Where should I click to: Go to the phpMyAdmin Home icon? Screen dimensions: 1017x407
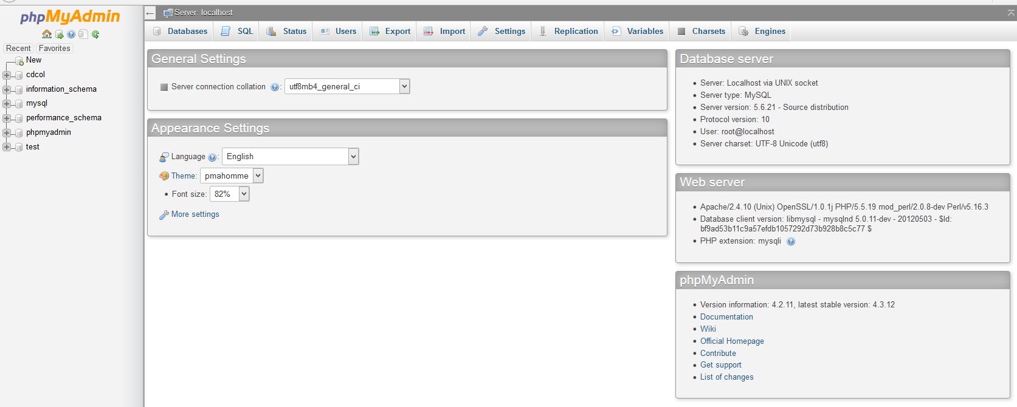(47, 35)
